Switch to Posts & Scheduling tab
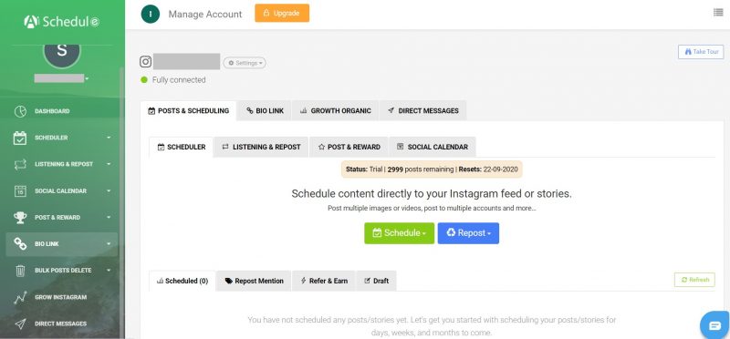Image resolution: width=730 pixels, height=339 pixels. (189, 110)
